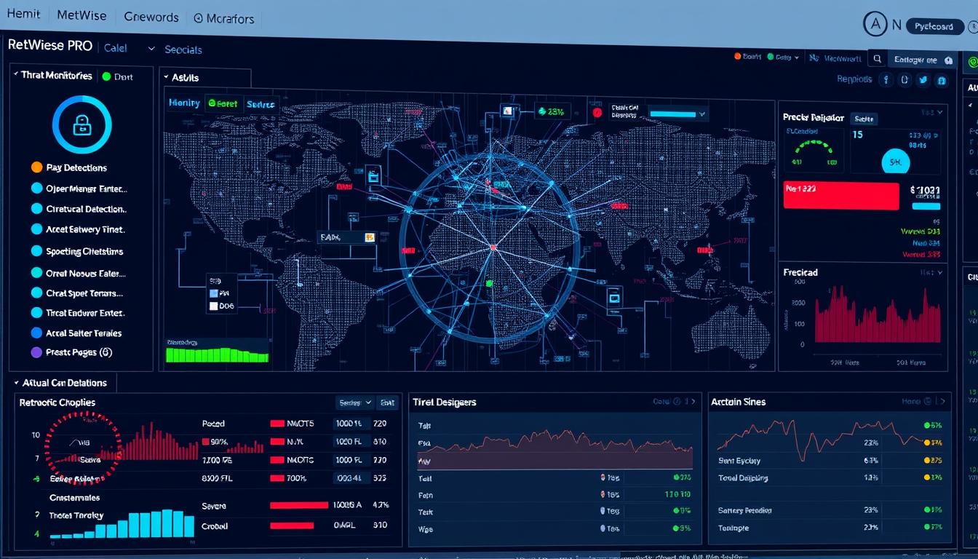The width and height of the screenshot is (978, 559).
Task: Click the orange status dot near Bouint
Action: click(x=737, y=57)
